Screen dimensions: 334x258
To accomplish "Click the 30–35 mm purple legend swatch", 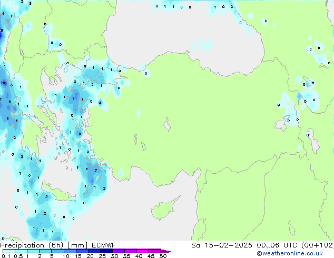I will click(118, 251).
